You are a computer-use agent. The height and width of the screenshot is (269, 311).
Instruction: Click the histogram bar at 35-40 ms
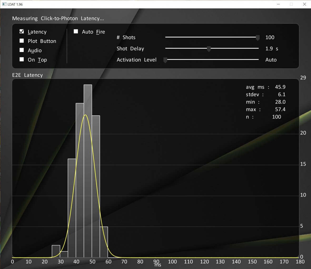[72, 208]
